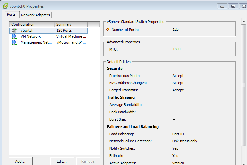Click the Load Balancing Port ID value
The width and height of the screenshot is (247, 165).
(178, 134)
